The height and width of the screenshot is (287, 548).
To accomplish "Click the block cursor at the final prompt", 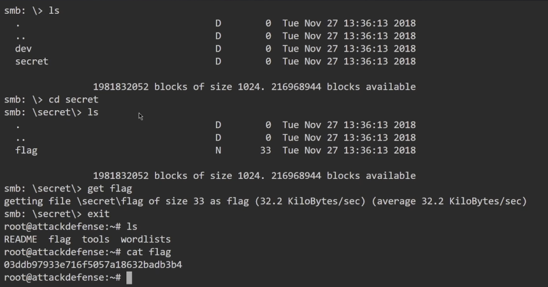I will 129,277.
